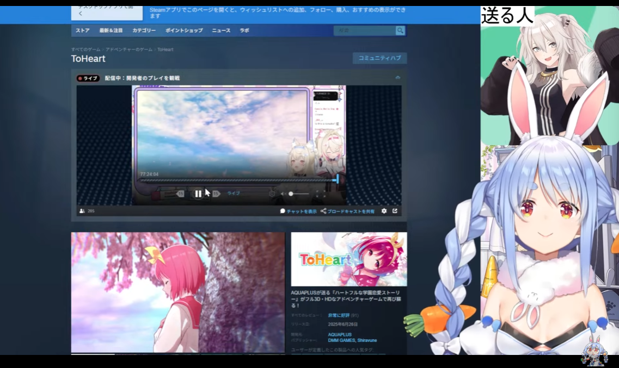Image resolution: width=619 pixels, height=368 pixels.
Task: Pause the live broadcast video
Action: pos(198,194)
